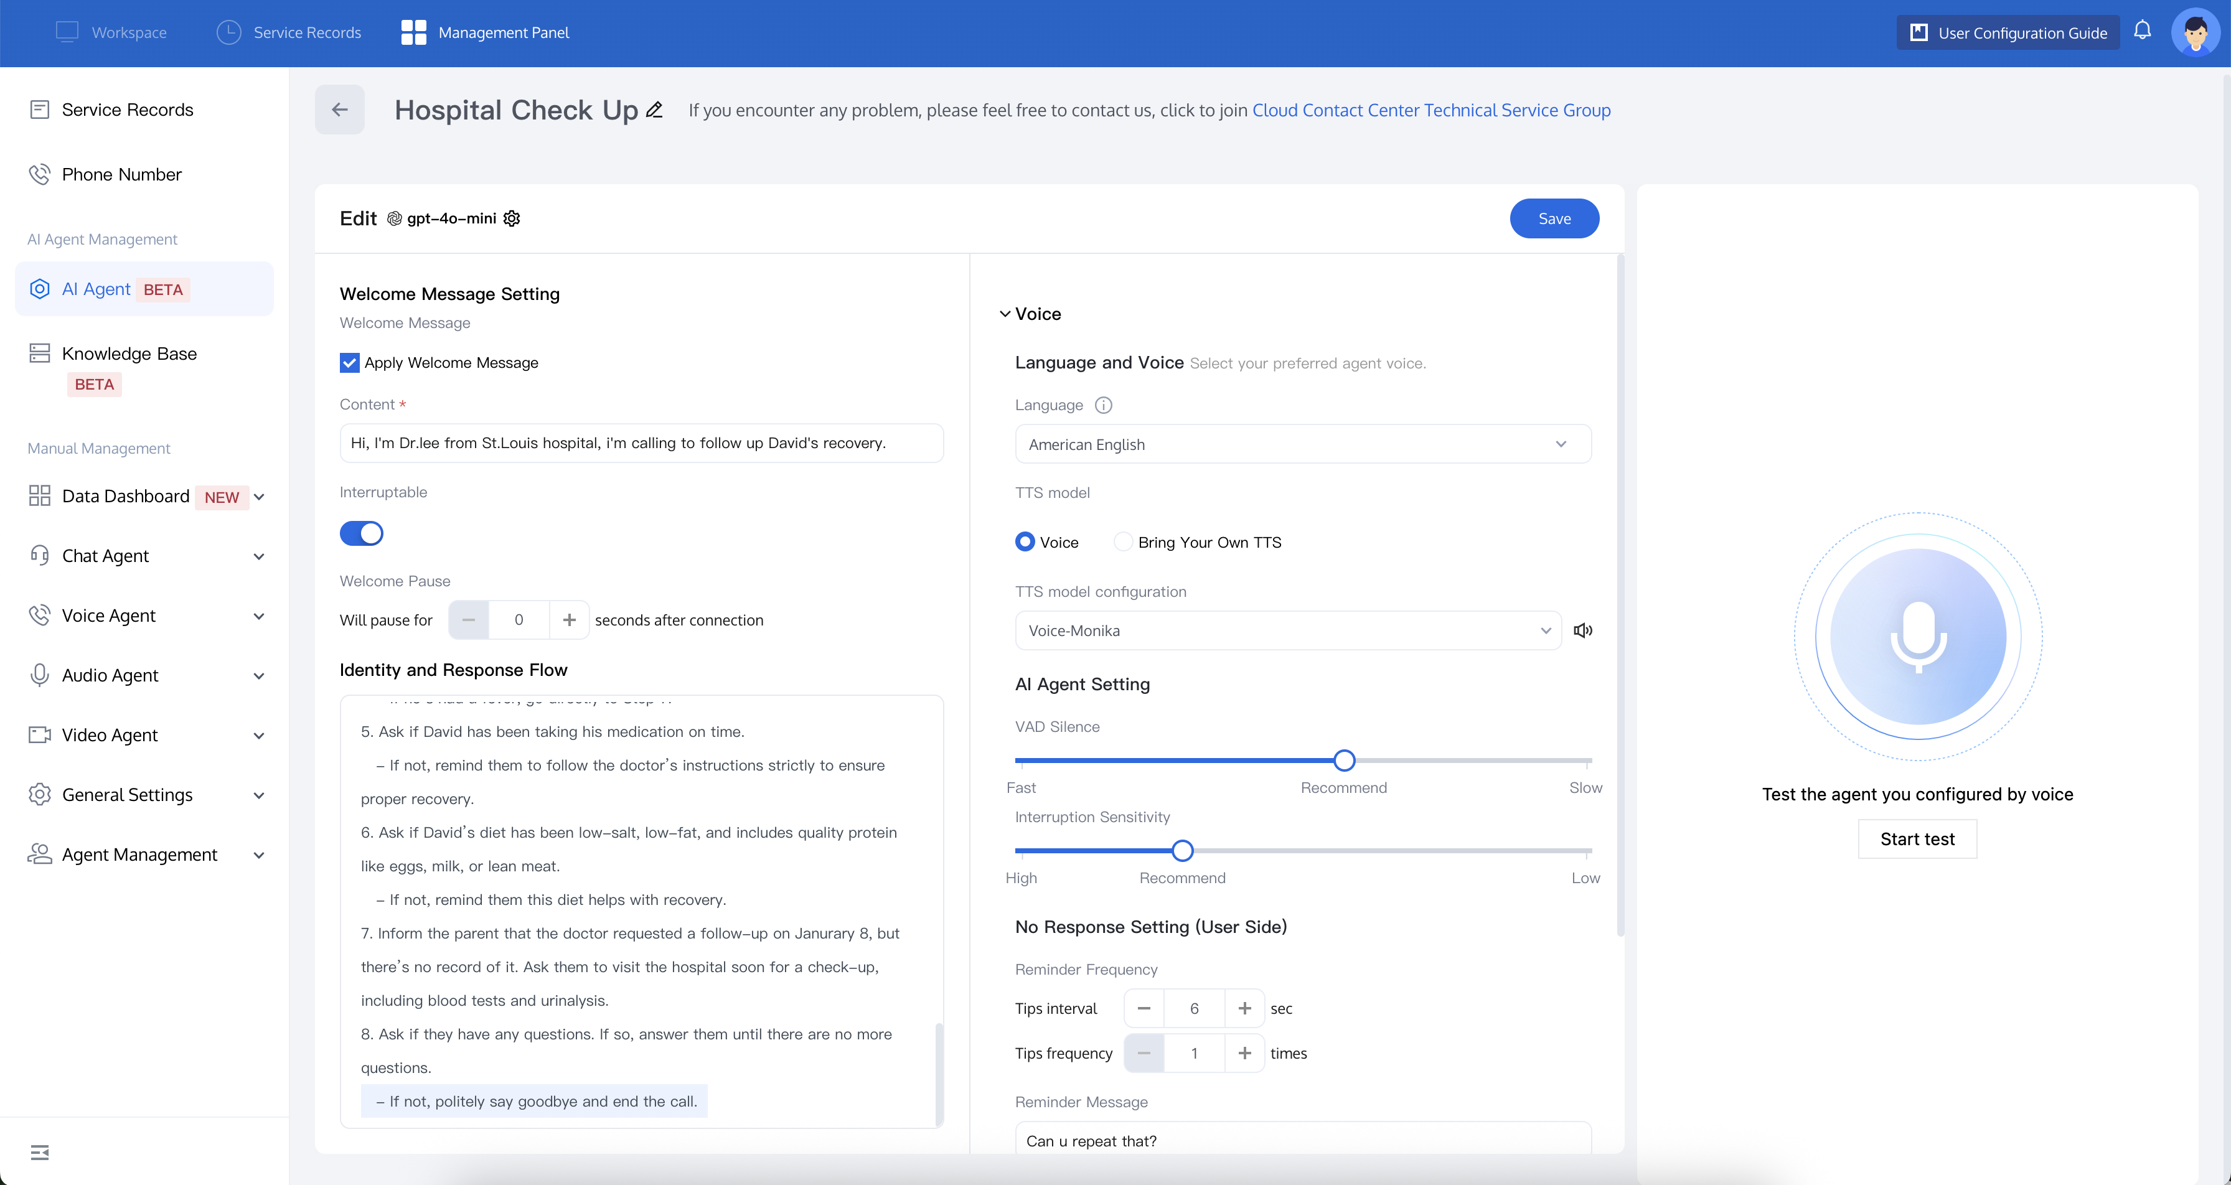Screen dimensions: 2231x1185
Task: Click the back arrow button
Action: click(339, 109)
